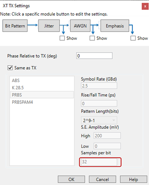Select PRBS pattern option

[42, 95]
